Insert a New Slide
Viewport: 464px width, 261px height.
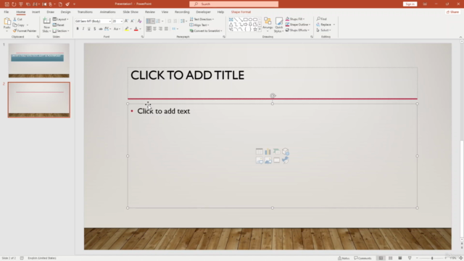point(46,25)
